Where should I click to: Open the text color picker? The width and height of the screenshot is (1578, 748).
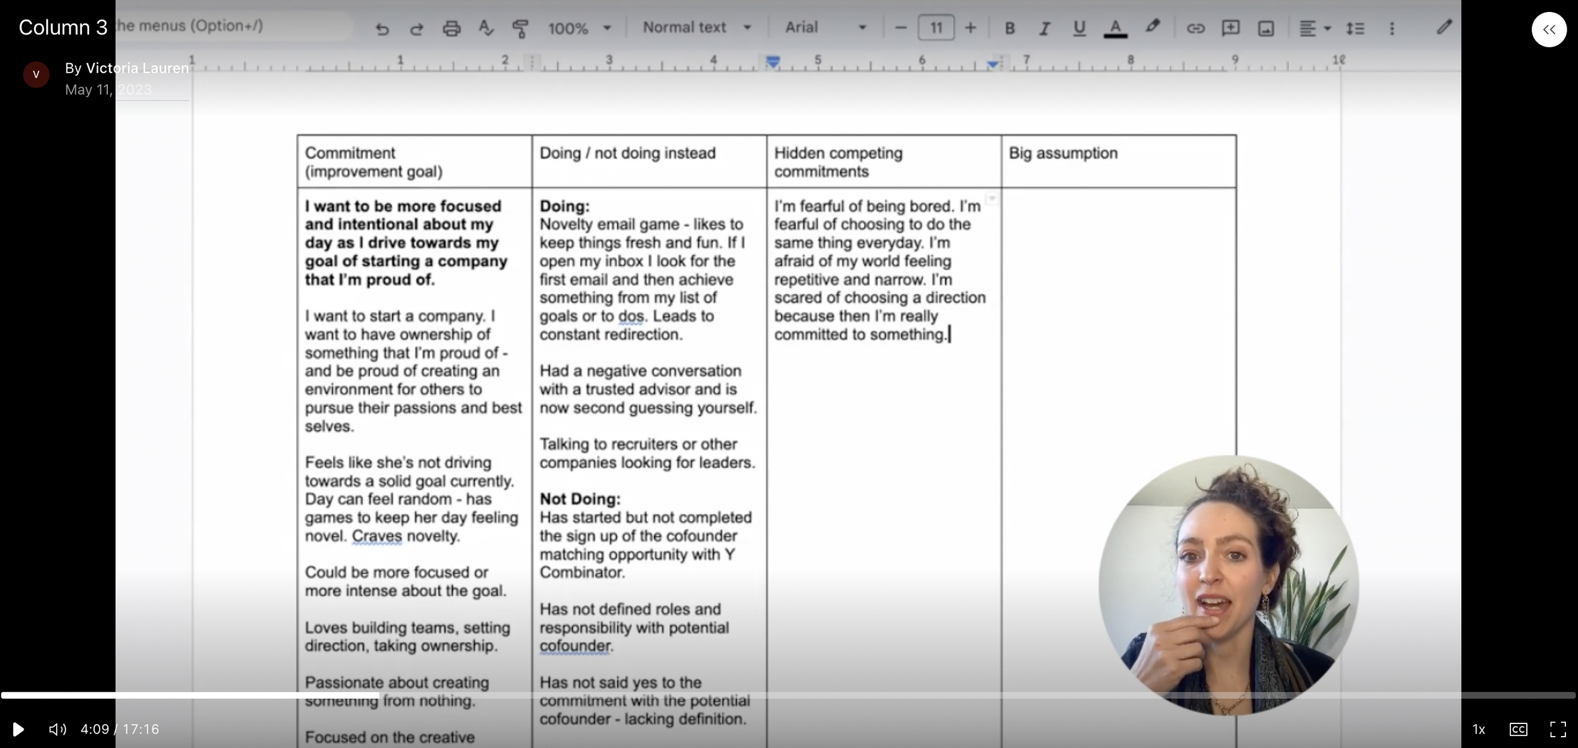pos(1115,28)
